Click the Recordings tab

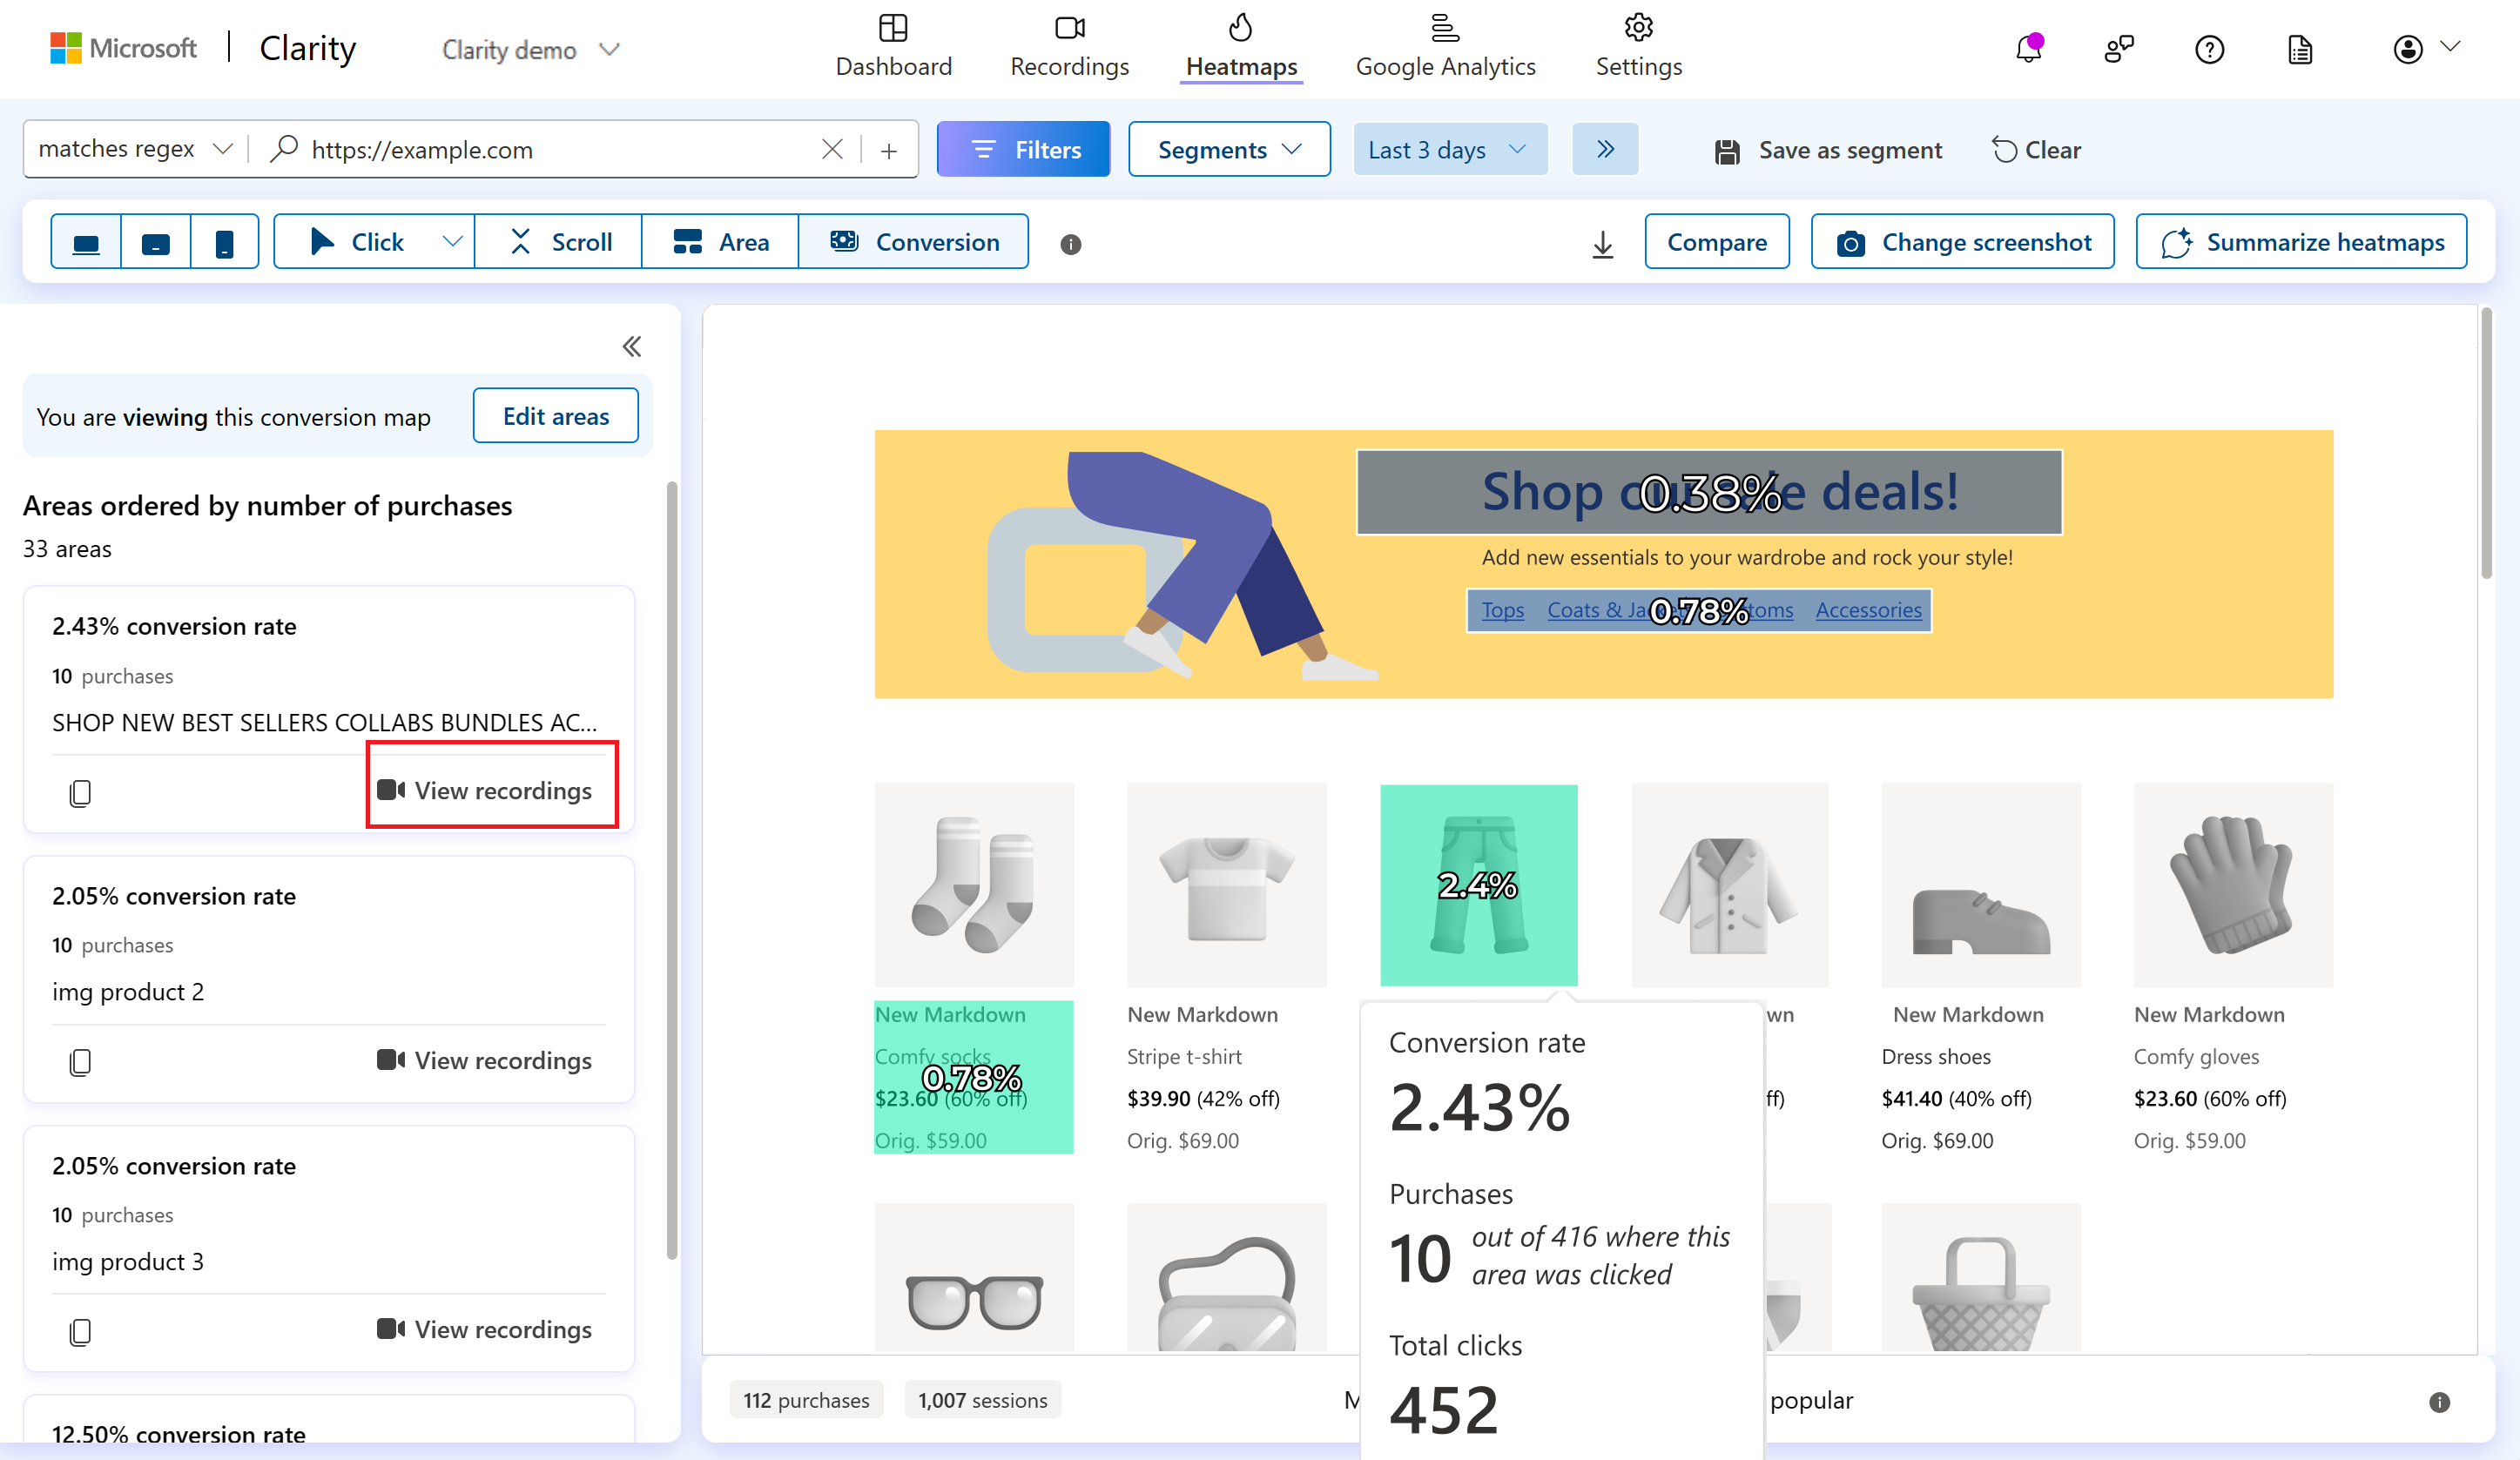(x=1067, y=49)
